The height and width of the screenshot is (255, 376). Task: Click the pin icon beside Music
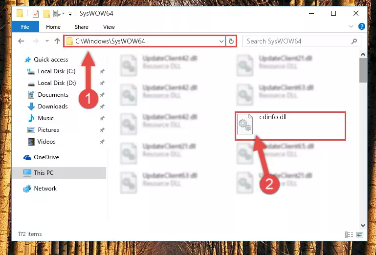(x=102, y=118)
